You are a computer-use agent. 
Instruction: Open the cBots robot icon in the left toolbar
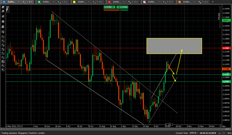click(x=3, y=27)
